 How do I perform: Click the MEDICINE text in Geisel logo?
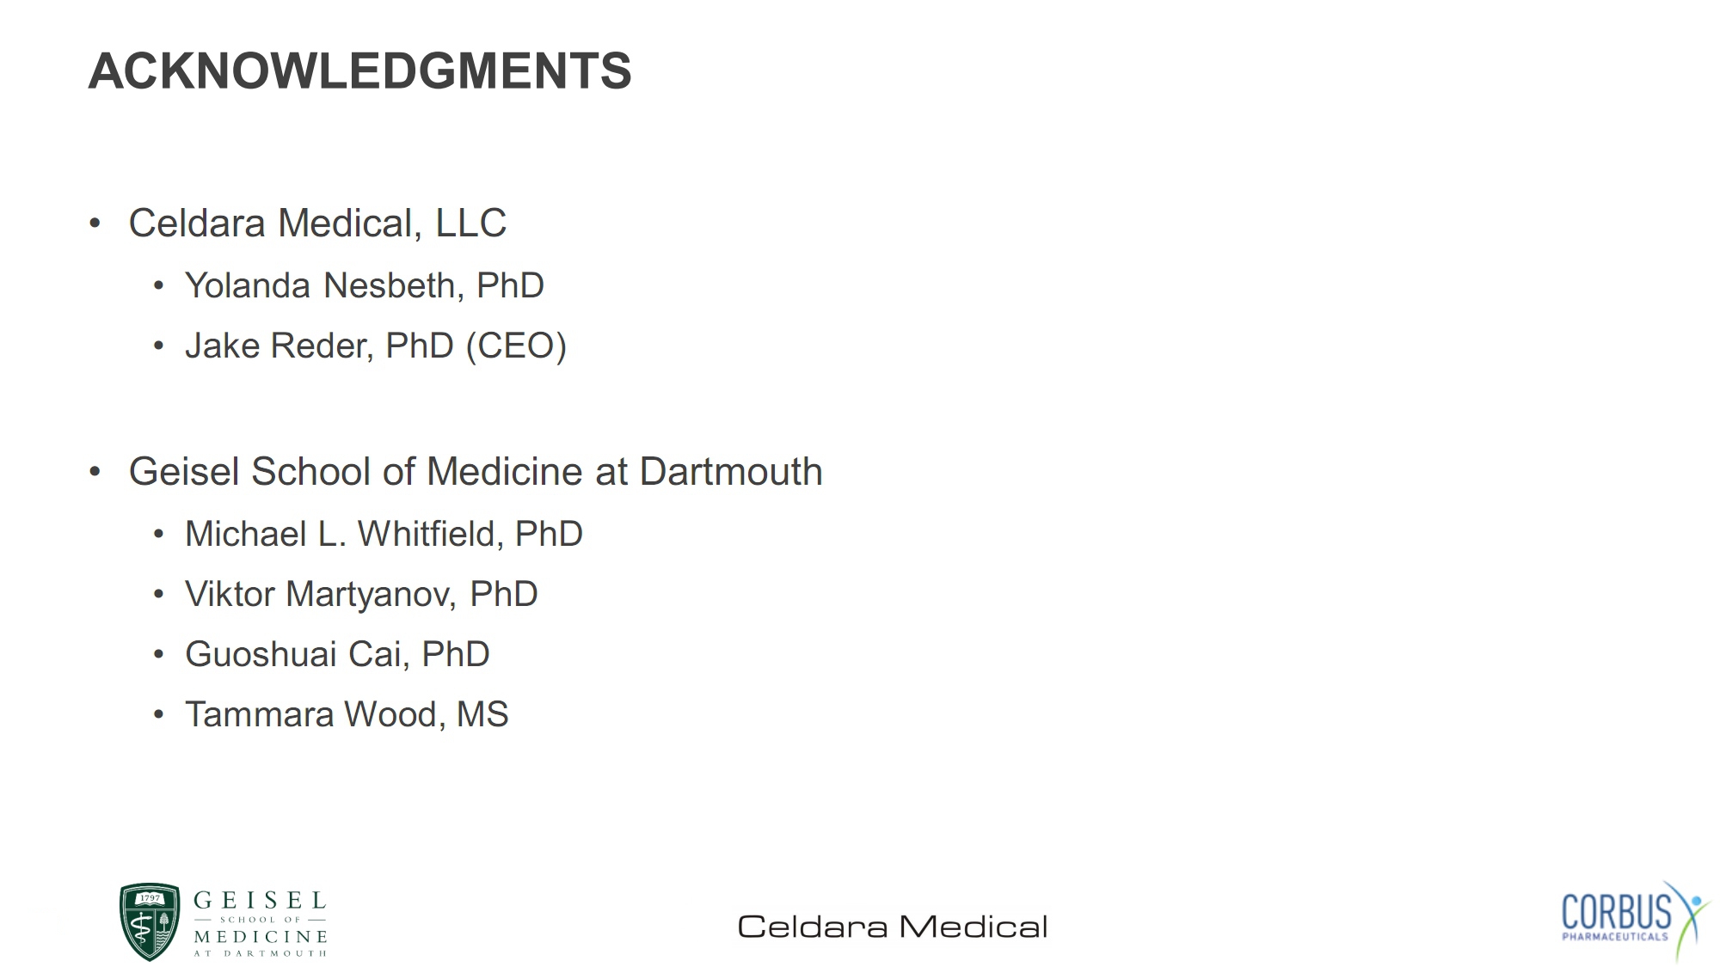(261, 936)
